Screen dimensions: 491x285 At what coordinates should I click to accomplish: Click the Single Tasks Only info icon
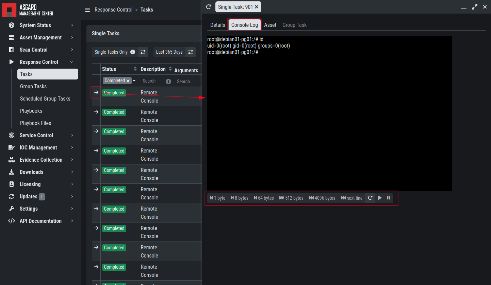tap(133, 52)
